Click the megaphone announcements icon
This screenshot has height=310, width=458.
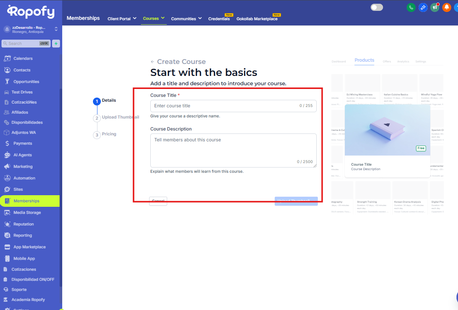click(435, 7)
